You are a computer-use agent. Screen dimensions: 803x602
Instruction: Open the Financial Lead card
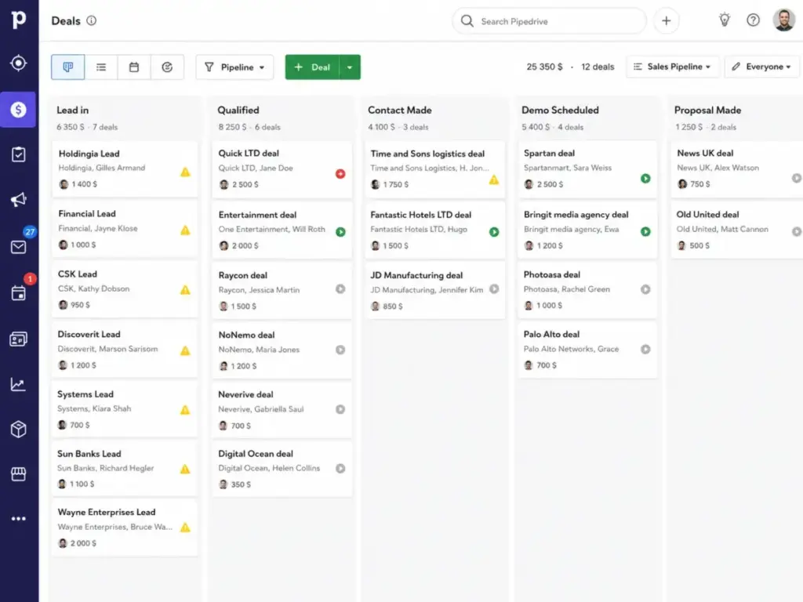125,229
